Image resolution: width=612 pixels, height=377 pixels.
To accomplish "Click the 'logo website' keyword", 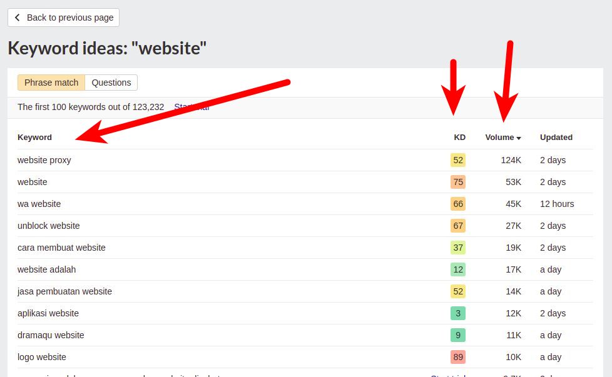I will 42,357.
